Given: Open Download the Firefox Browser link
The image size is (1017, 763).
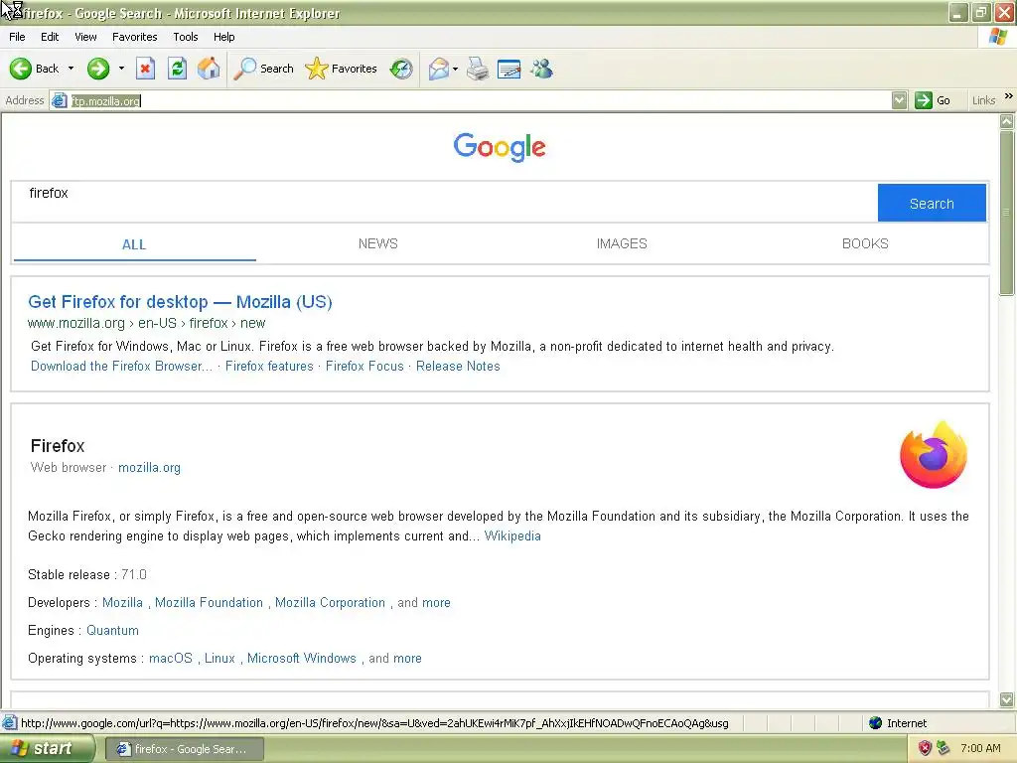Looking at the screenshot, I should coord(121,366).
